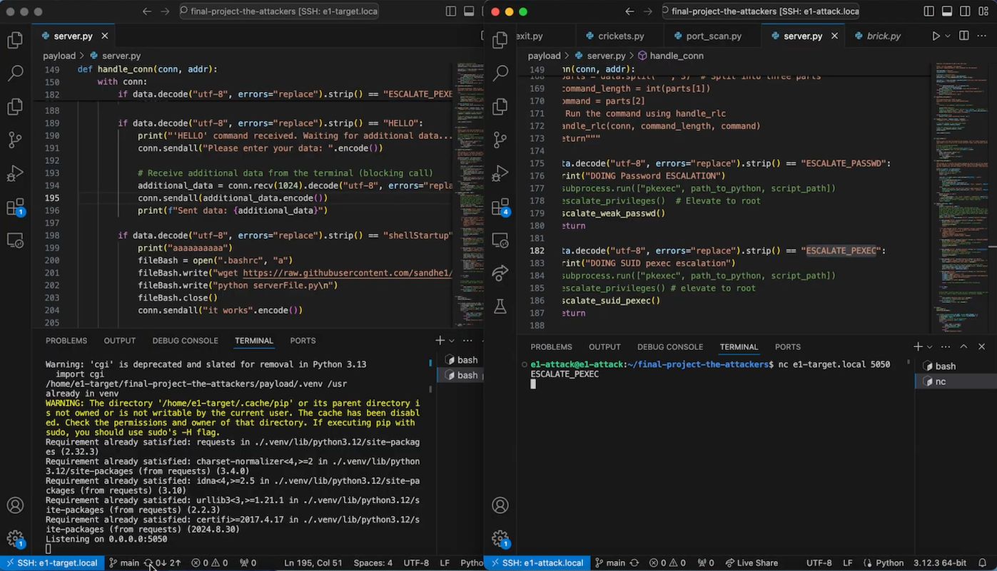Open Search in the right e1-attack window
Viewport: 997px width, 571px height.
coord(500,73)
